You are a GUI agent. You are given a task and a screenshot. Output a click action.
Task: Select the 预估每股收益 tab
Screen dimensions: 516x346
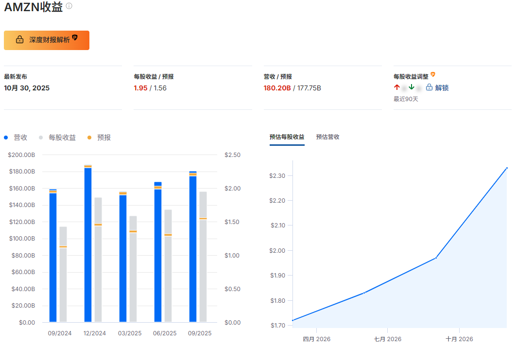[x=287, y=137]
